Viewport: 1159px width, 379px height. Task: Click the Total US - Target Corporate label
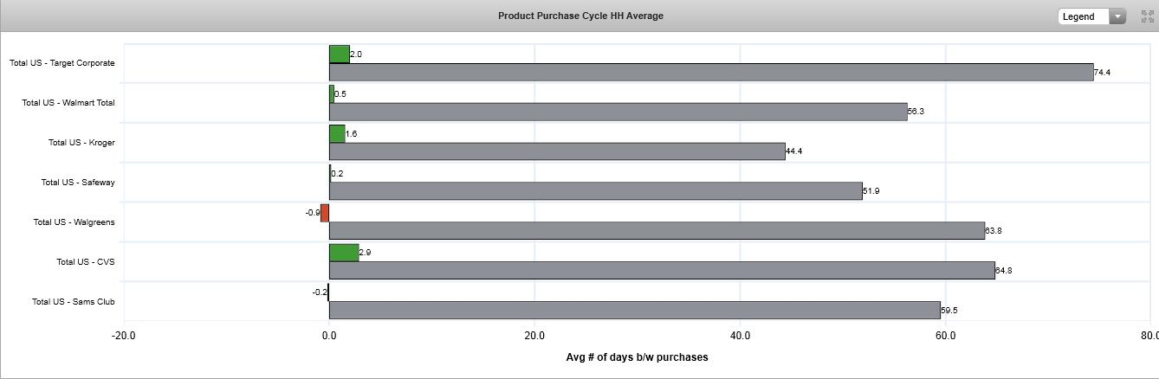[62, 63]
